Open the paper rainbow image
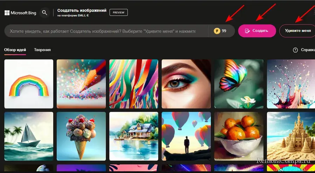This screenshot has height=173, width=315. (29, 84)
